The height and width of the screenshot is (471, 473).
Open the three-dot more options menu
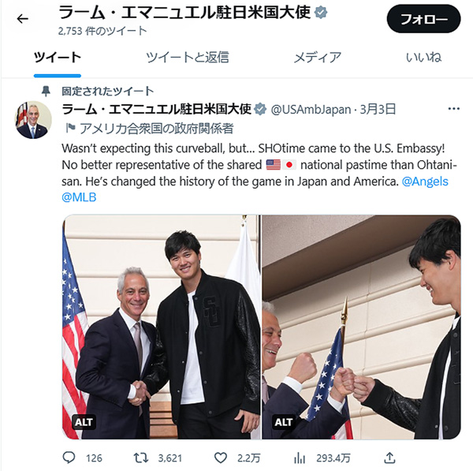[x=454, y=109]
